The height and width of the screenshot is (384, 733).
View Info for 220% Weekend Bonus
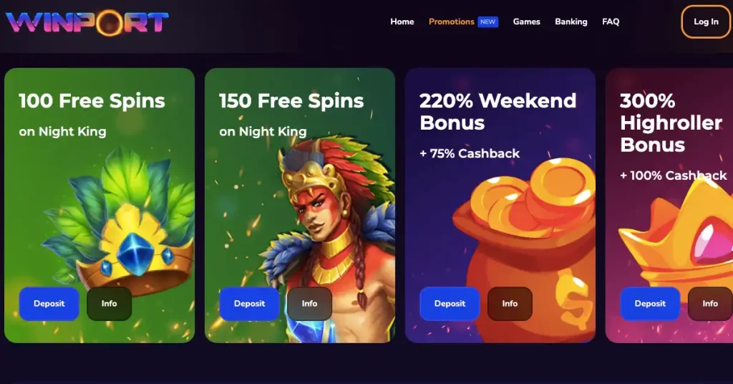click(x=510, y=304)
